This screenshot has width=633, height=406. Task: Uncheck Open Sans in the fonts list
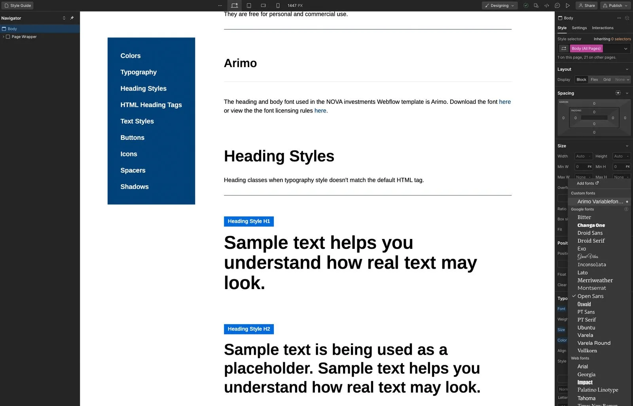point(591,296)
